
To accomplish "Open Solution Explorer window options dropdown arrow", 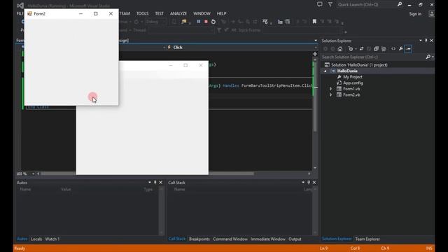I will point(421,41).
